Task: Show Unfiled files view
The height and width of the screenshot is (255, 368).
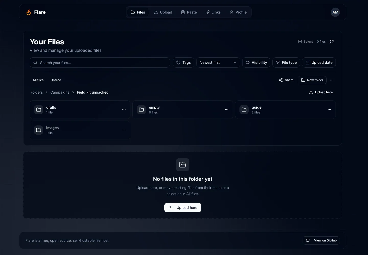Action: [56, 80]
